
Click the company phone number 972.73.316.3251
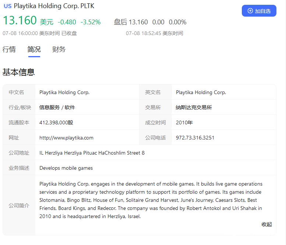click(x=195, y=138)
